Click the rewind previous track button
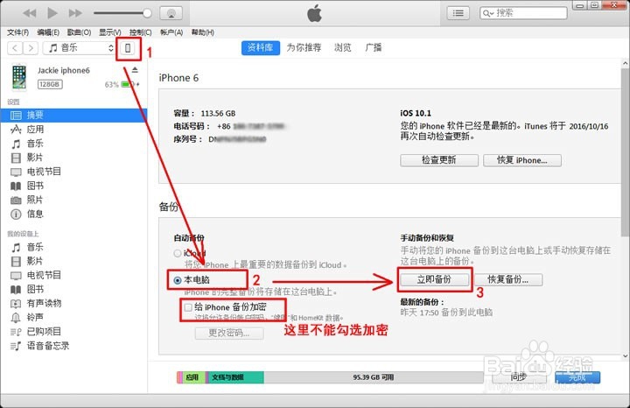The height and width of the screenshot is (408, 630). (30, 13)
